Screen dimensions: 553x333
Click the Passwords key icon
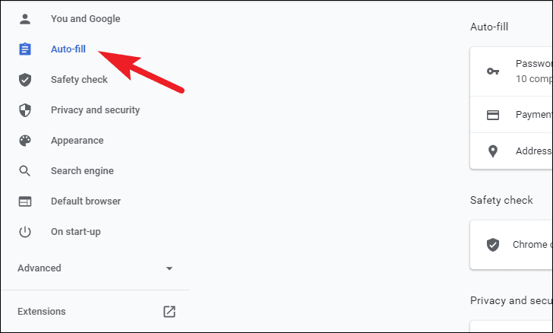pyautogui.click(x=493, y=71)
